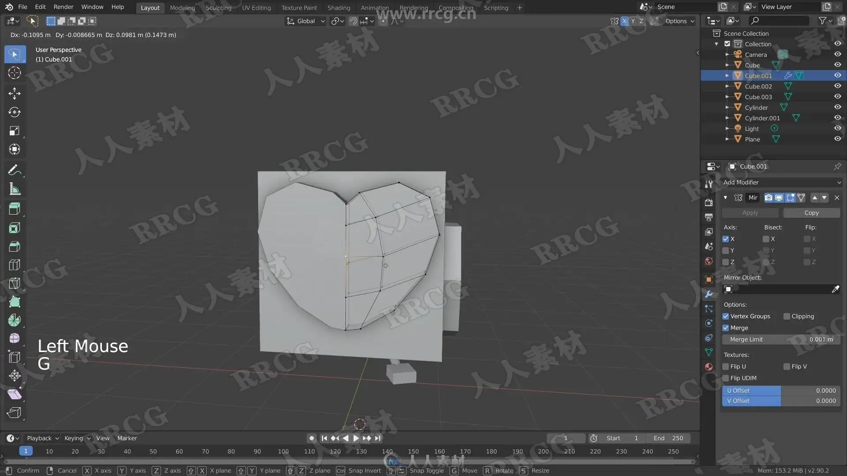Screen dimensions: 847x476
Task: Select the Move tool in toolbar
Action: [x=14, y=93]
